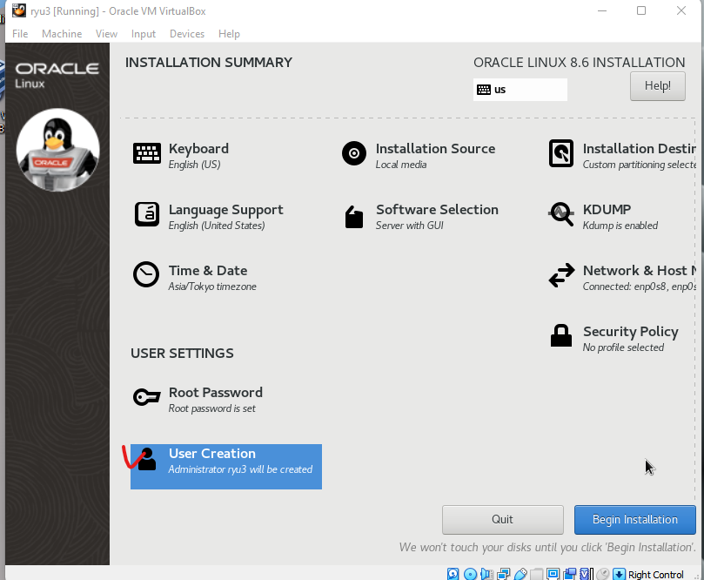Click 'English (United States)' text
This screenshot has width=704, height=580.
click(x=217, y=226)
